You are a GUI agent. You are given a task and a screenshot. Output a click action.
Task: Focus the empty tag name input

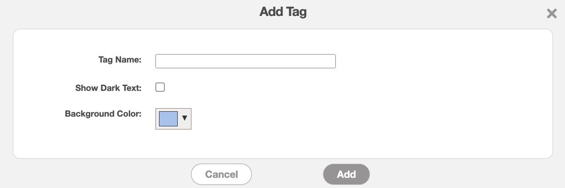tap(245, 61)
